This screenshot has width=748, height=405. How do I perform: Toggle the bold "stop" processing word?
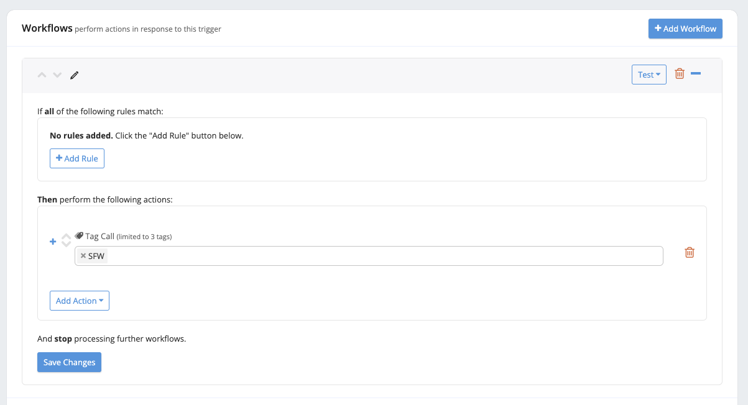63,339
